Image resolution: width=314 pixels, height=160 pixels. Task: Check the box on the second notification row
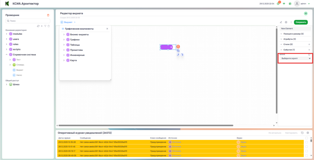(306, 146)
